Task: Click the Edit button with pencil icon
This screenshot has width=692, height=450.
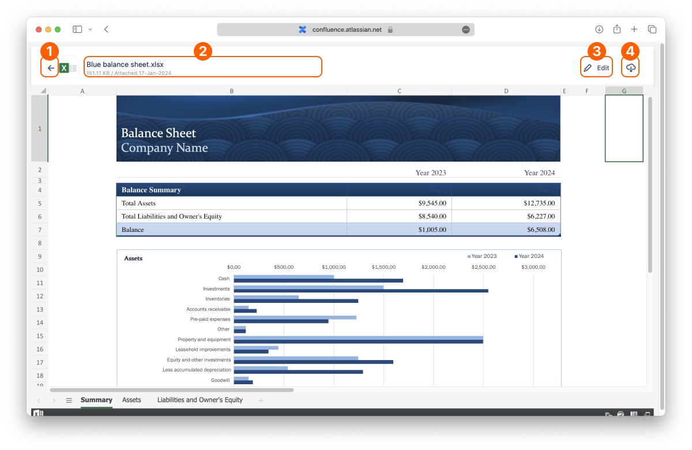Action: [x=596, y=68]
